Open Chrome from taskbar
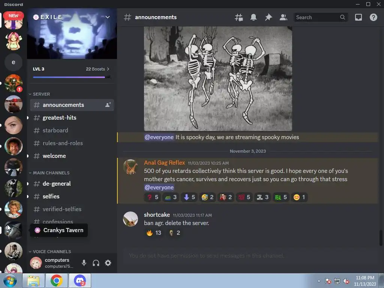 point(56,280)
